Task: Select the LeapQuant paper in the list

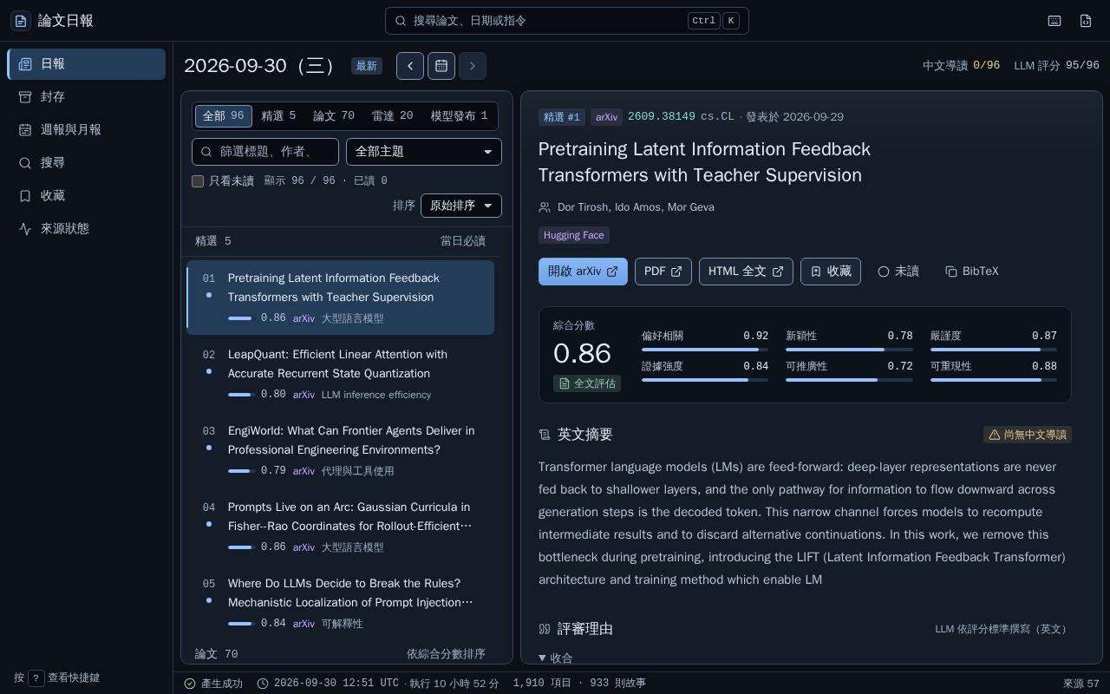Action: click(341, 374)
